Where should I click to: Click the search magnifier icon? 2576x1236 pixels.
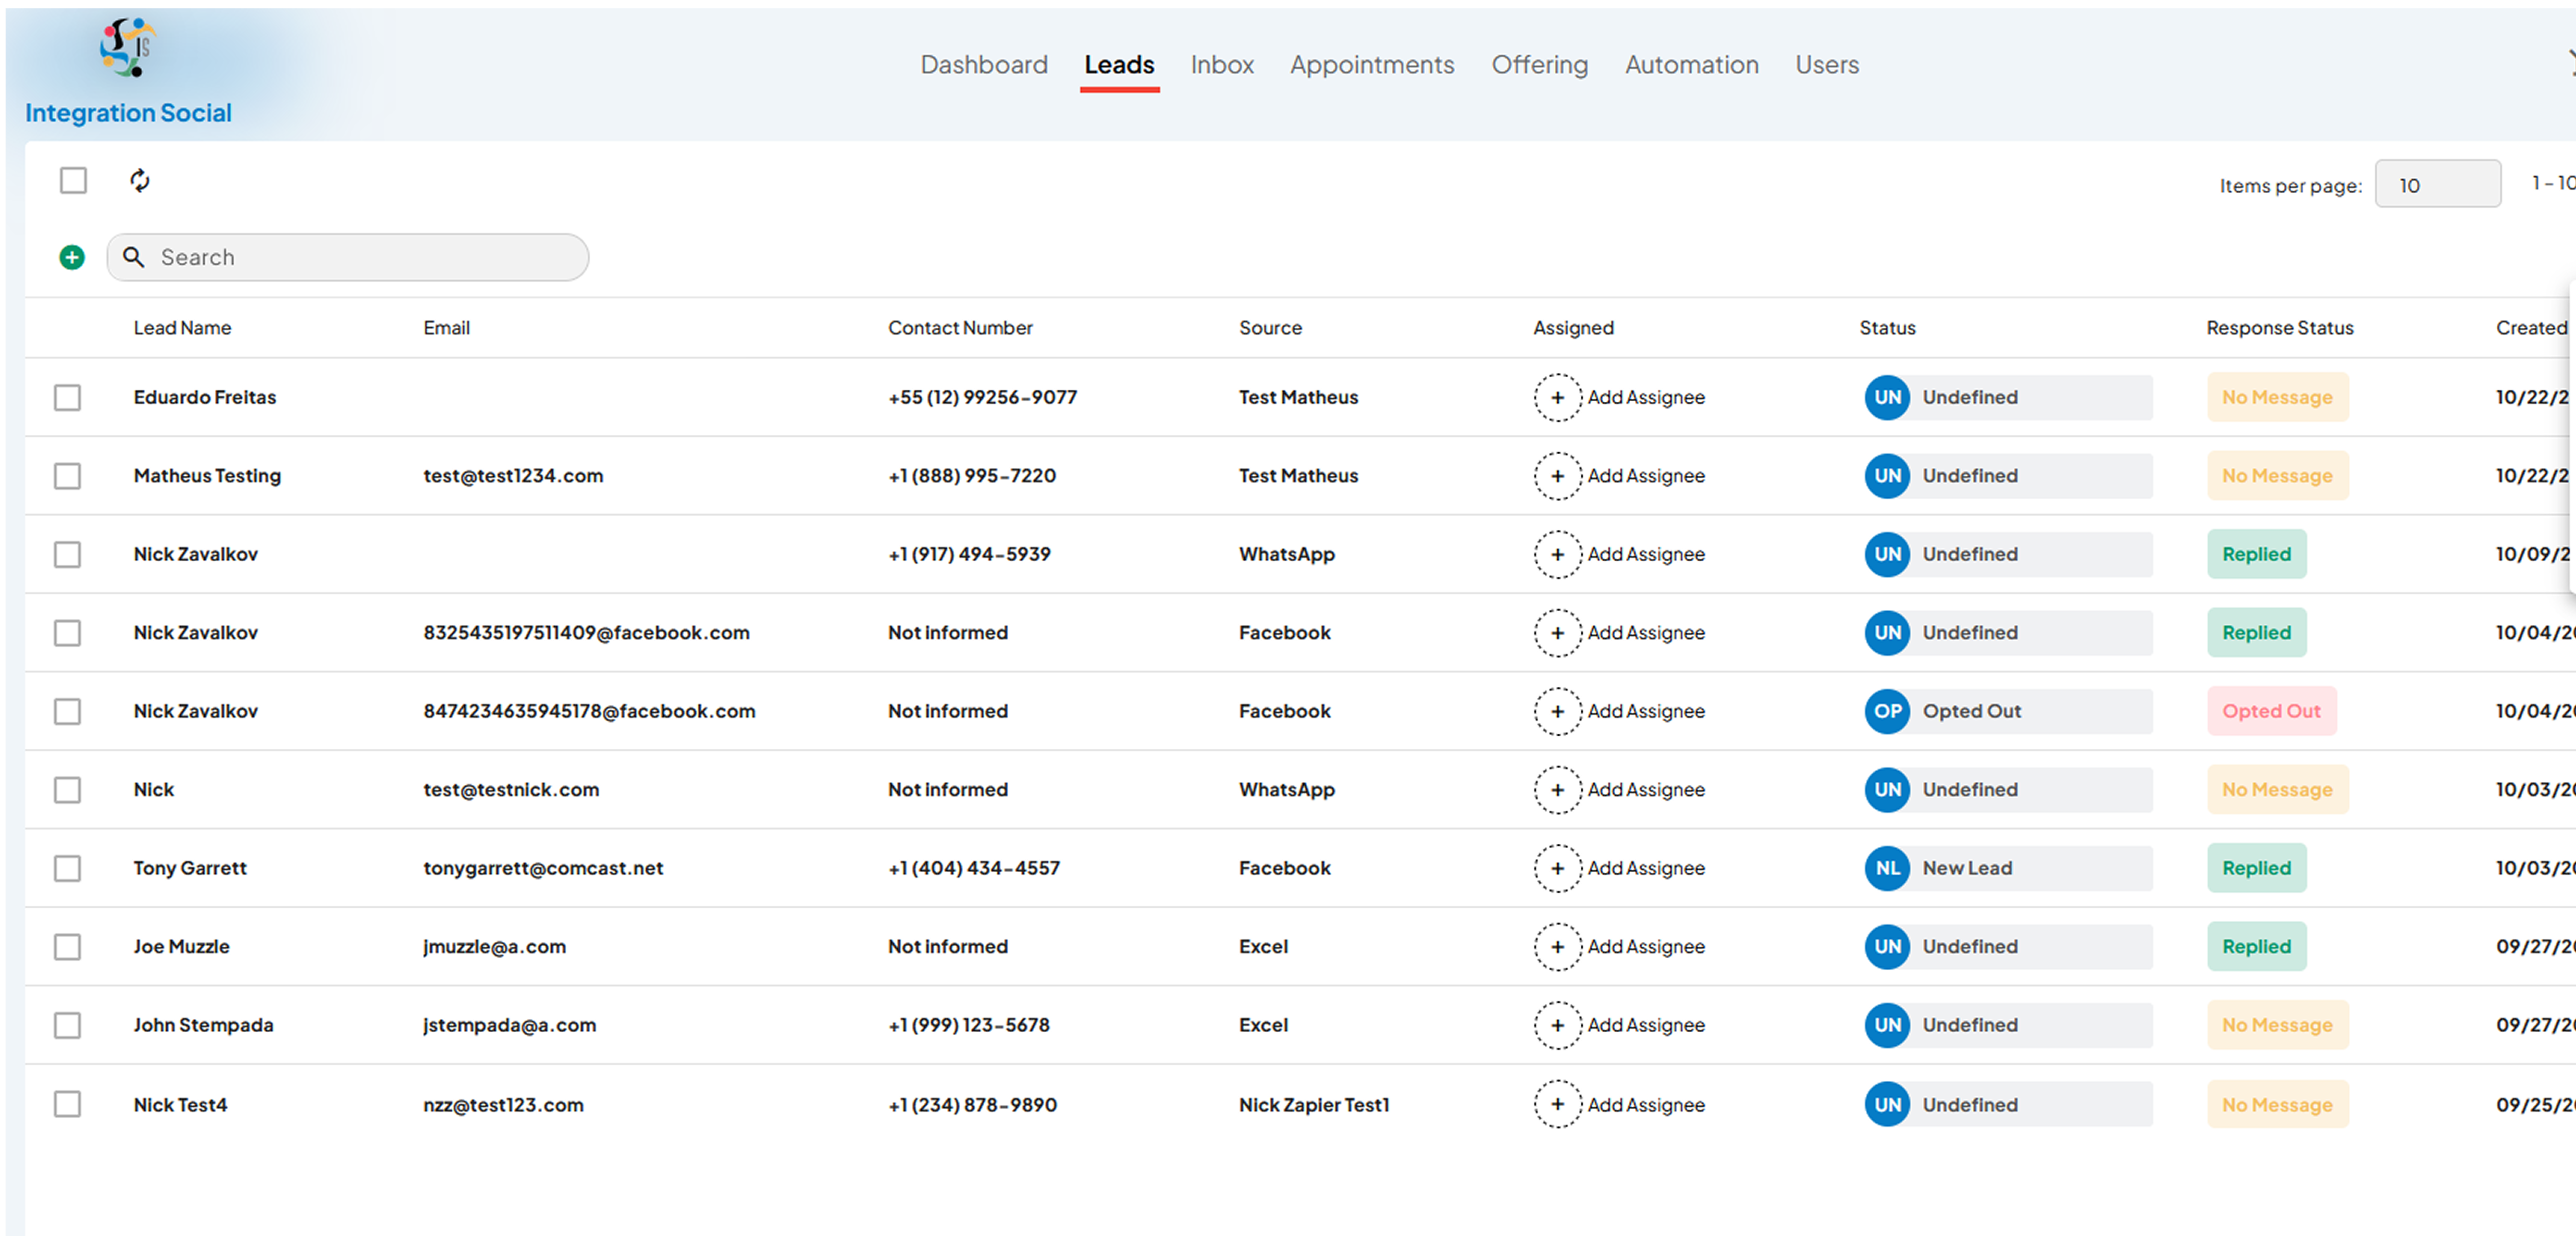pyautogui.click(x=133, y=257)
